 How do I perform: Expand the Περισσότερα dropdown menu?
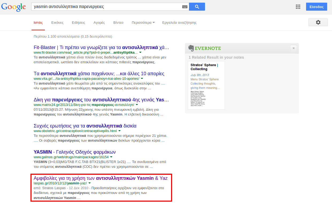coord(143,23)
